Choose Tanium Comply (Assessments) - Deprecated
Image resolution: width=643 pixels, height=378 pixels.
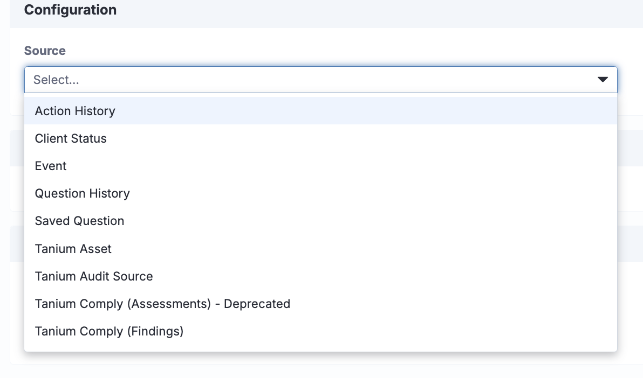coord(162,304)
